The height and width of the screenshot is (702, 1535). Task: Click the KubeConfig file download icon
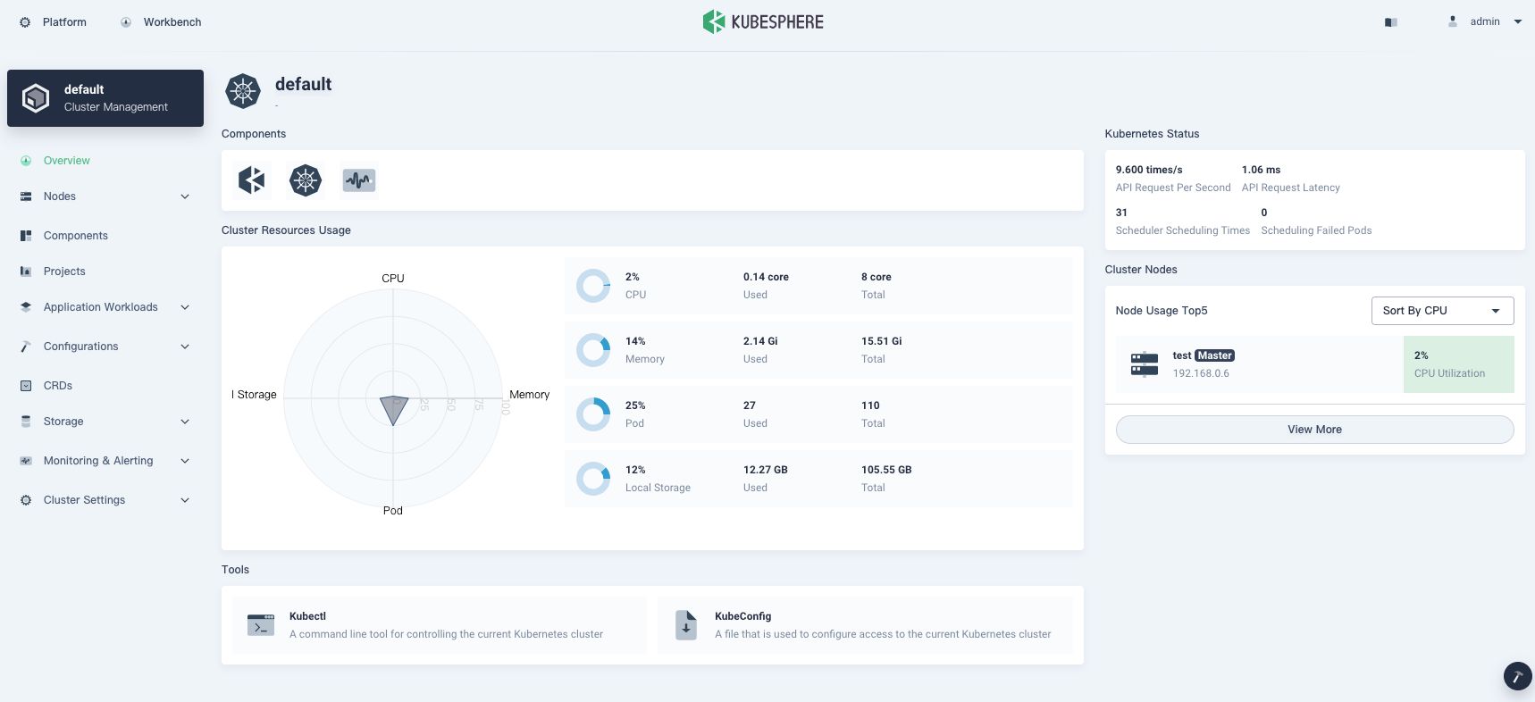point(685,625)
